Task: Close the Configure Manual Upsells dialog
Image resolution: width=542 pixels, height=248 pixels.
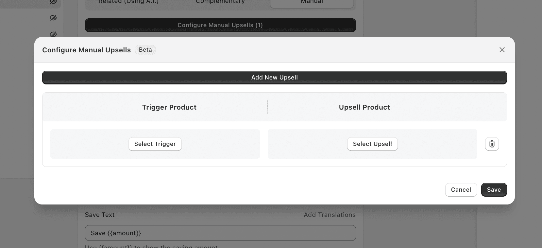Action: click(x=502, y=50)
